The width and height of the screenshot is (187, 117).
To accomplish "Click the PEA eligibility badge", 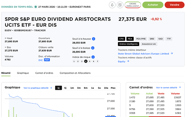I will click(x=130, y=39).
